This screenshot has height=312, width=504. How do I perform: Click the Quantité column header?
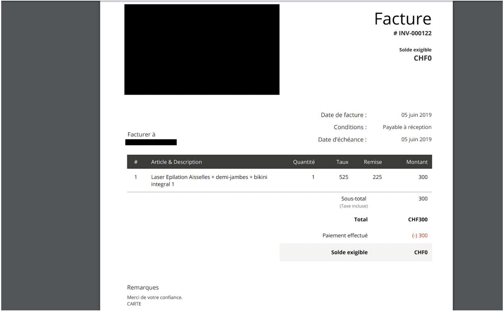pos(304,162)
